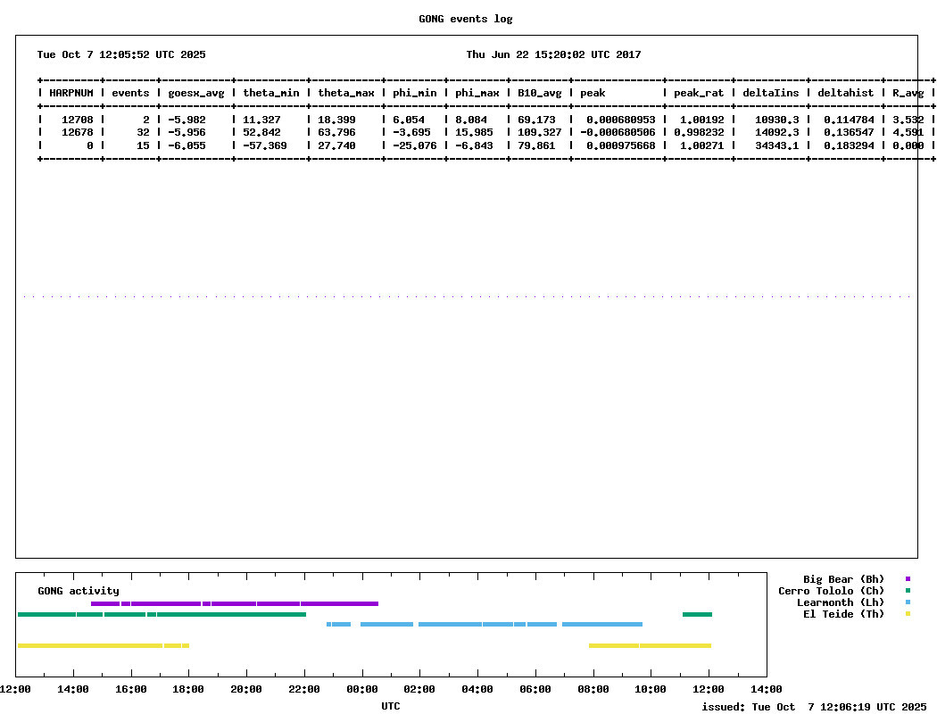Click the blue Learmonth legend swatch
Screen dimensions: 937x714
click(x=908, y=602)
